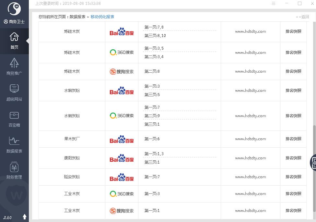Open 排名快照 for 延安炭粉 row
This screenshot has height=222, width=316.
tap(293, 177)
